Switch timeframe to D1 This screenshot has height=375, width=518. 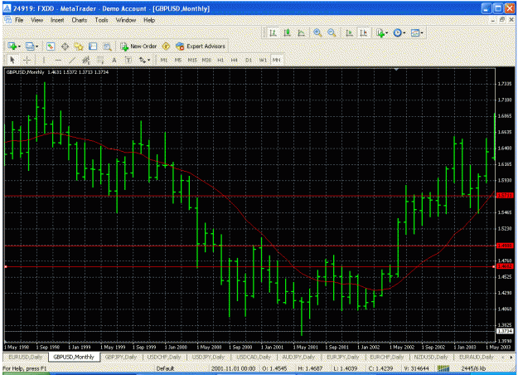249,60
